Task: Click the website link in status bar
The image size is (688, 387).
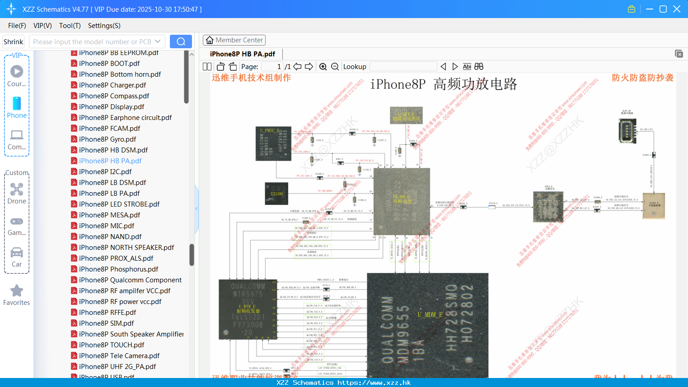Action: coord(374,382)
